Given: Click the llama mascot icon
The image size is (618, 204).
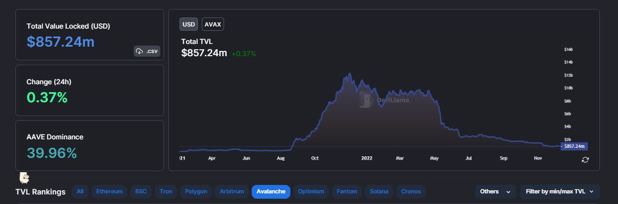Looking at the screenshot, I should pos(24,178).
